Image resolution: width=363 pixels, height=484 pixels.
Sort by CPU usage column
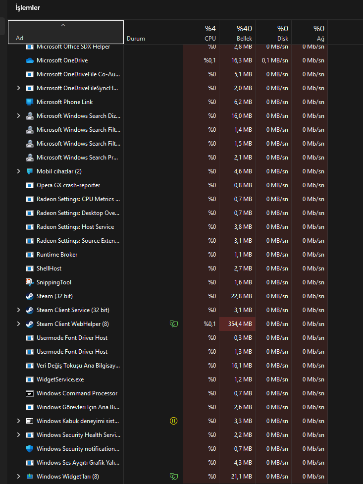(x=201, y=32)
